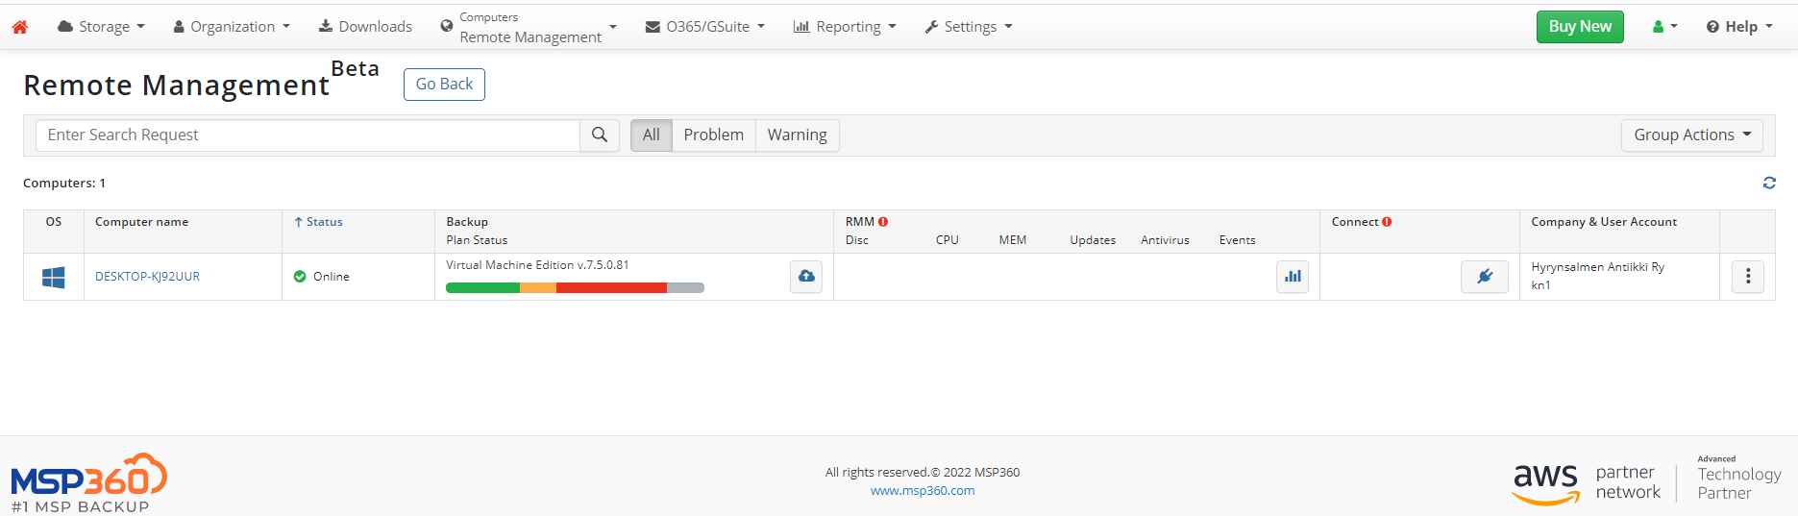The height and width of the screenshot is (516, 1798).
Task: Click the magnifier search button
Action: click(600, 135)
